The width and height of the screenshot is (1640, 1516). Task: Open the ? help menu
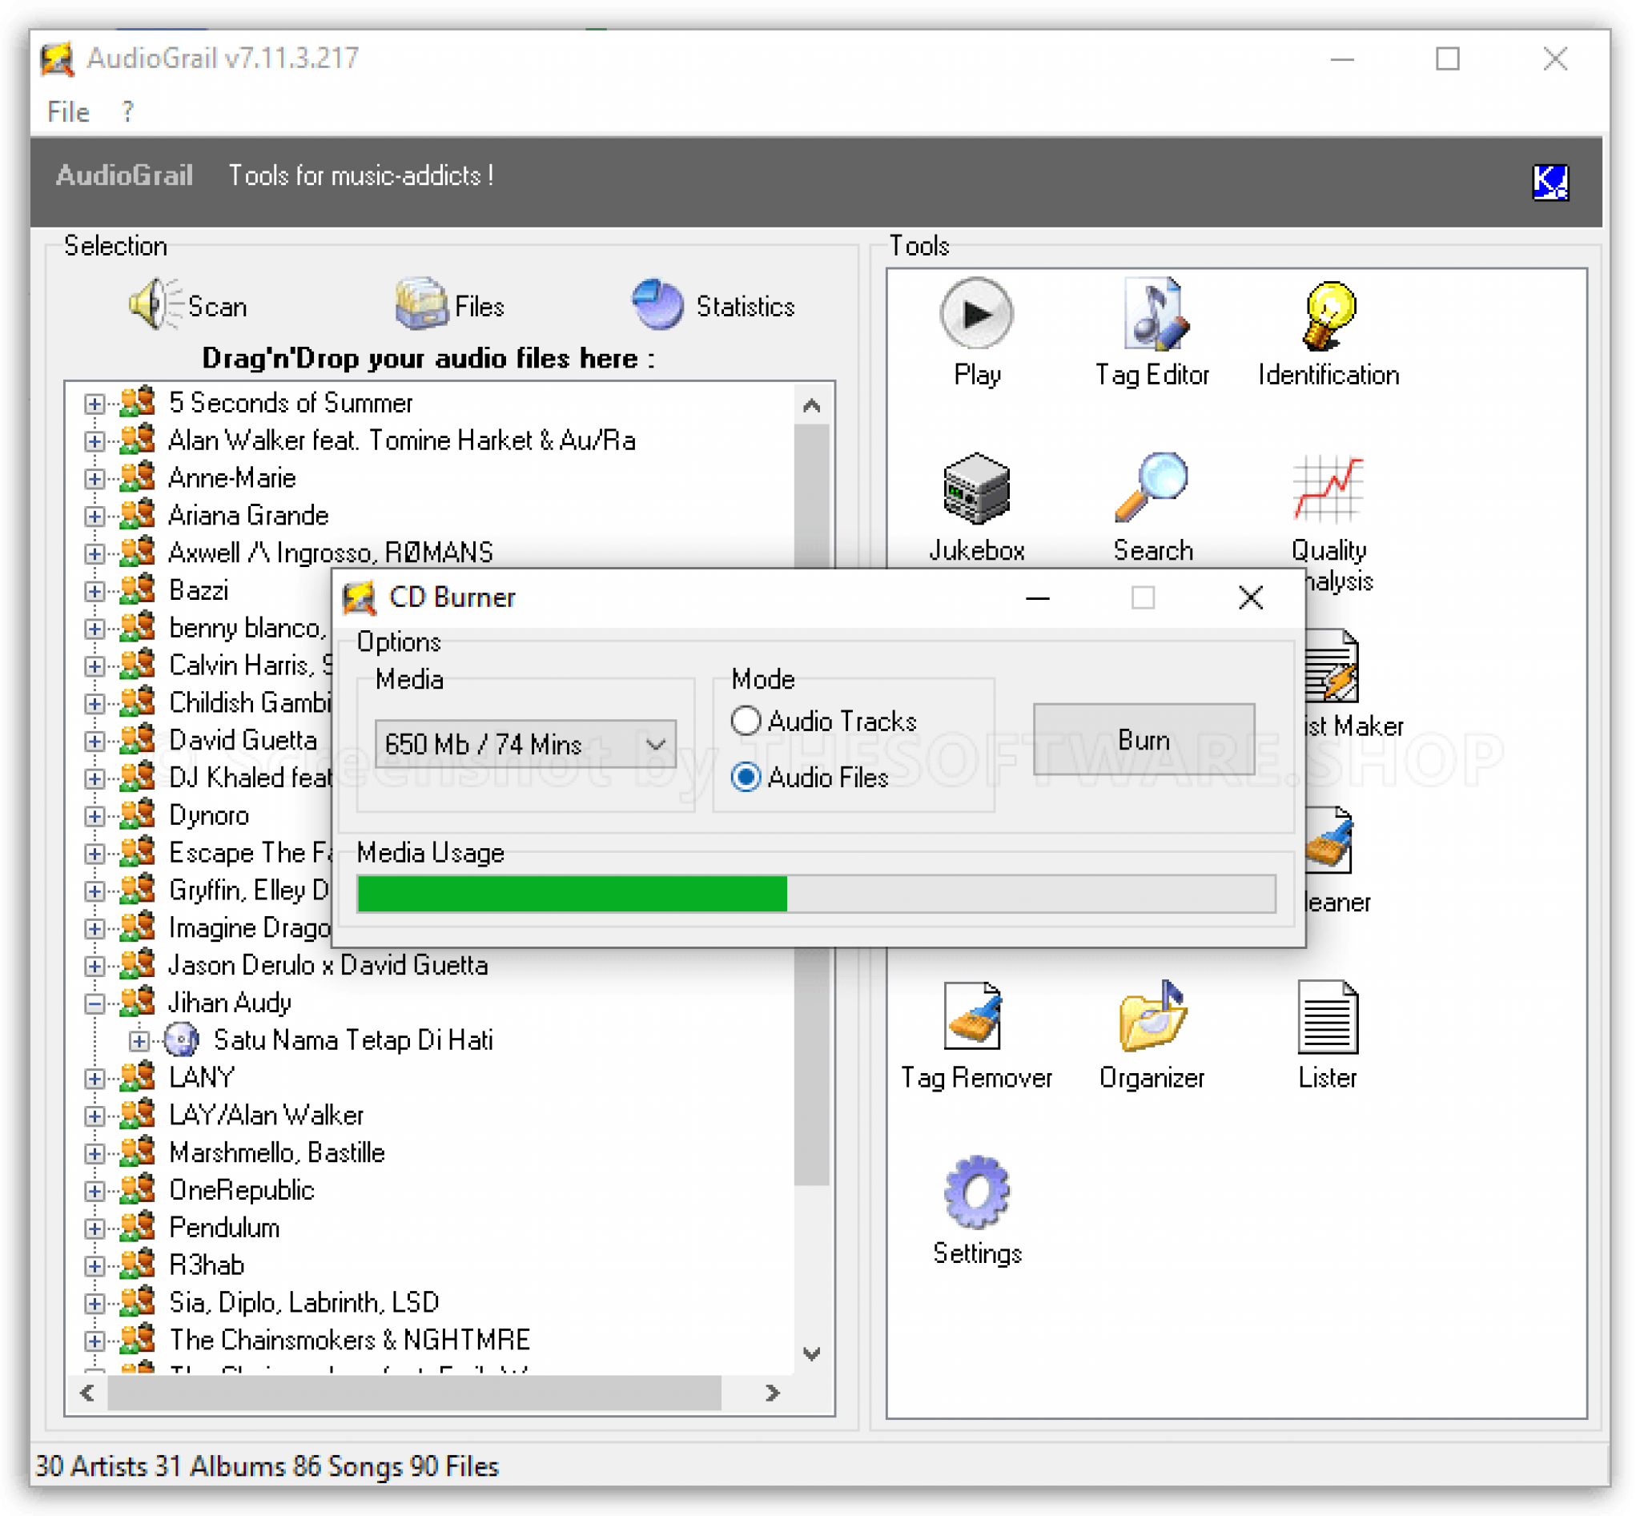[127, 112]
